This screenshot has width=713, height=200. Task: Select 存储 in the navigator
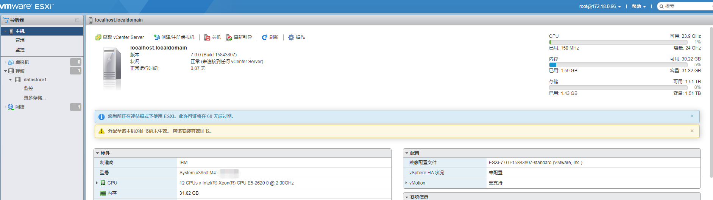point(20,71)
